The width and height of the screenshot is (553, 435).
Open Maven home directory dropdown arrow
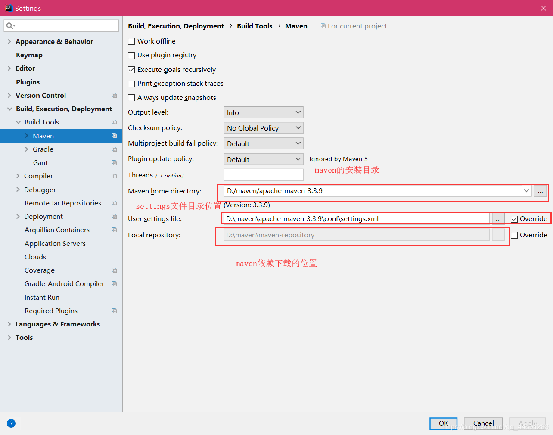coord(526,190)
